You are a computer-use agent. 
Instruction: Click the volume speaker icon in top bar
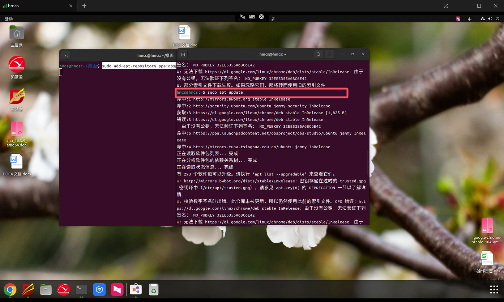point(490,19)
